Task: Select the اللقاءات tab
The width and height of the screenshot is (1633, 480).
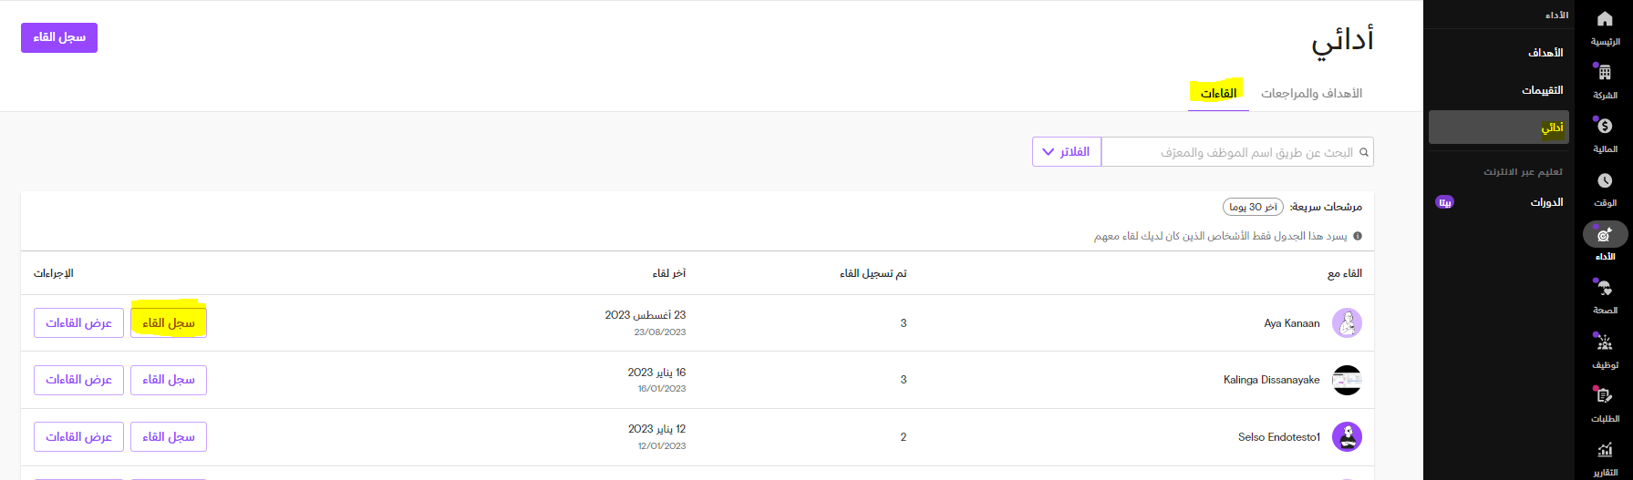Action: click(x=1218, y=94)
